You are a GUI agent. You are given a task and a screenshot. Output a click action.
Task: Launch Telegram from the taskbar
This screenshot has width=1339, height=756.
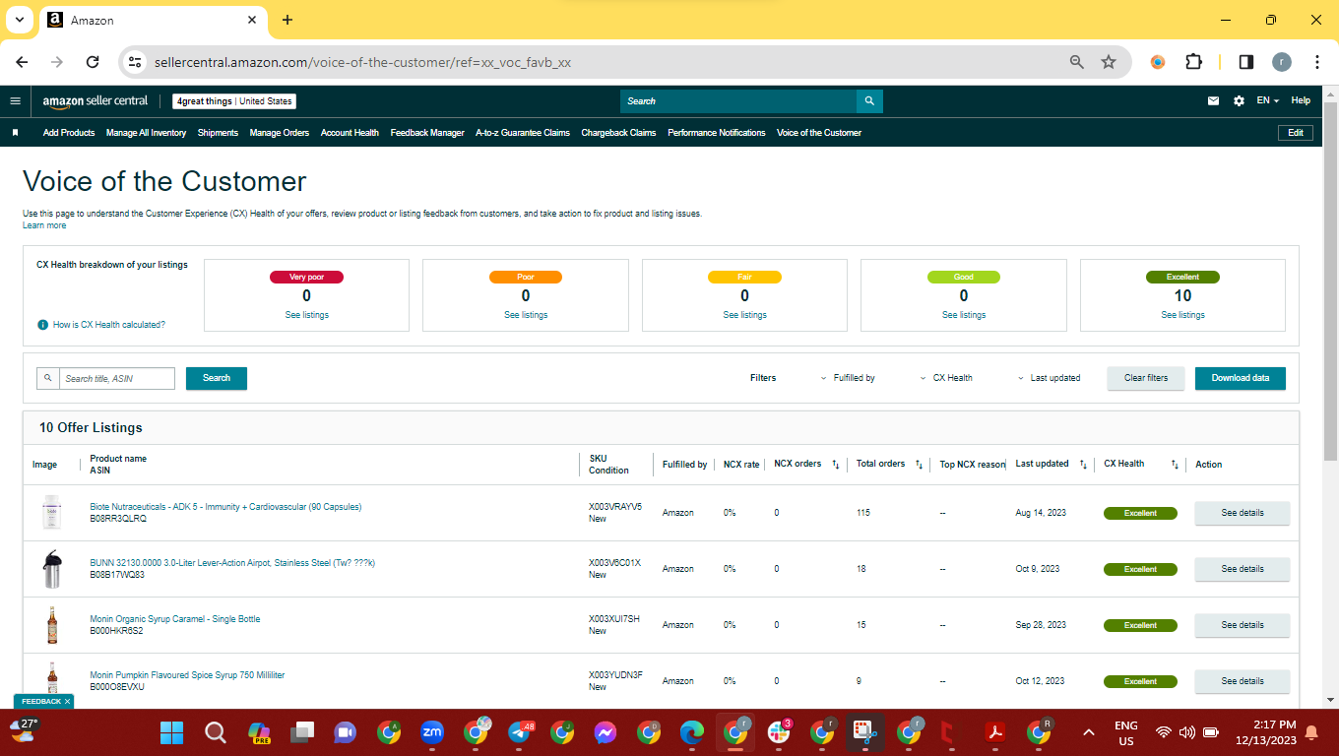[x=519, y=732]
